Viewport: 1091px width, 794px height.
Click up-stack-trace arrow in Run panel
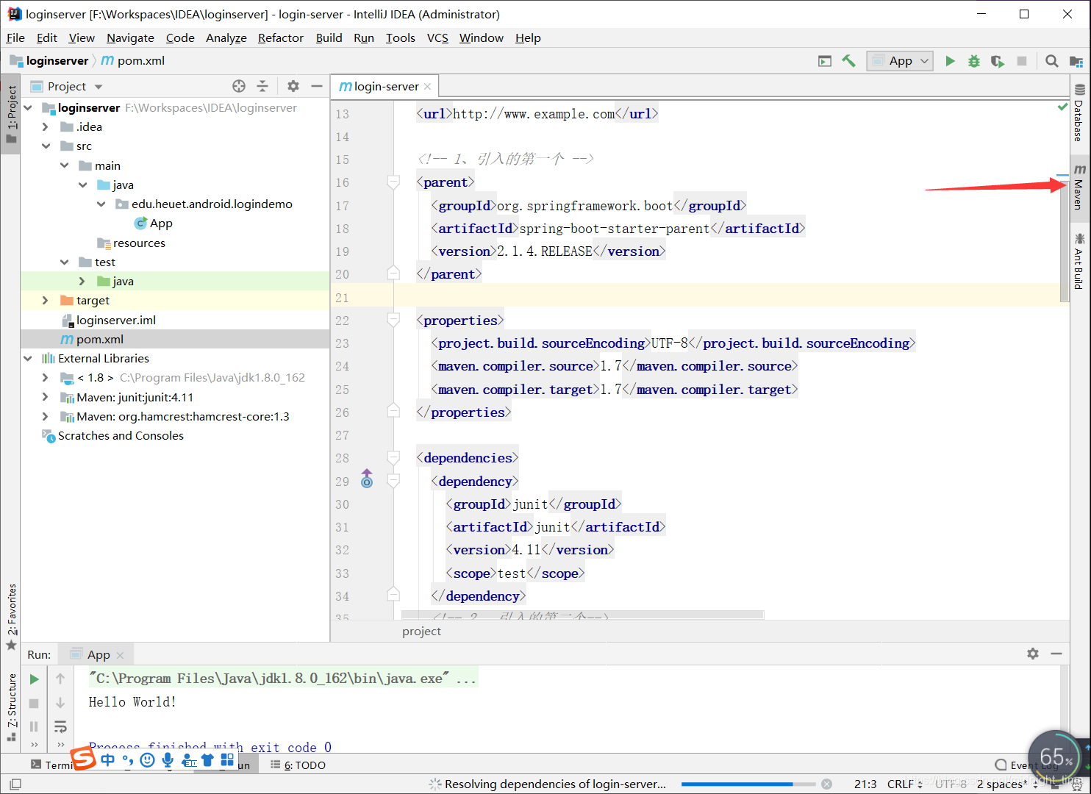(60, 679)
